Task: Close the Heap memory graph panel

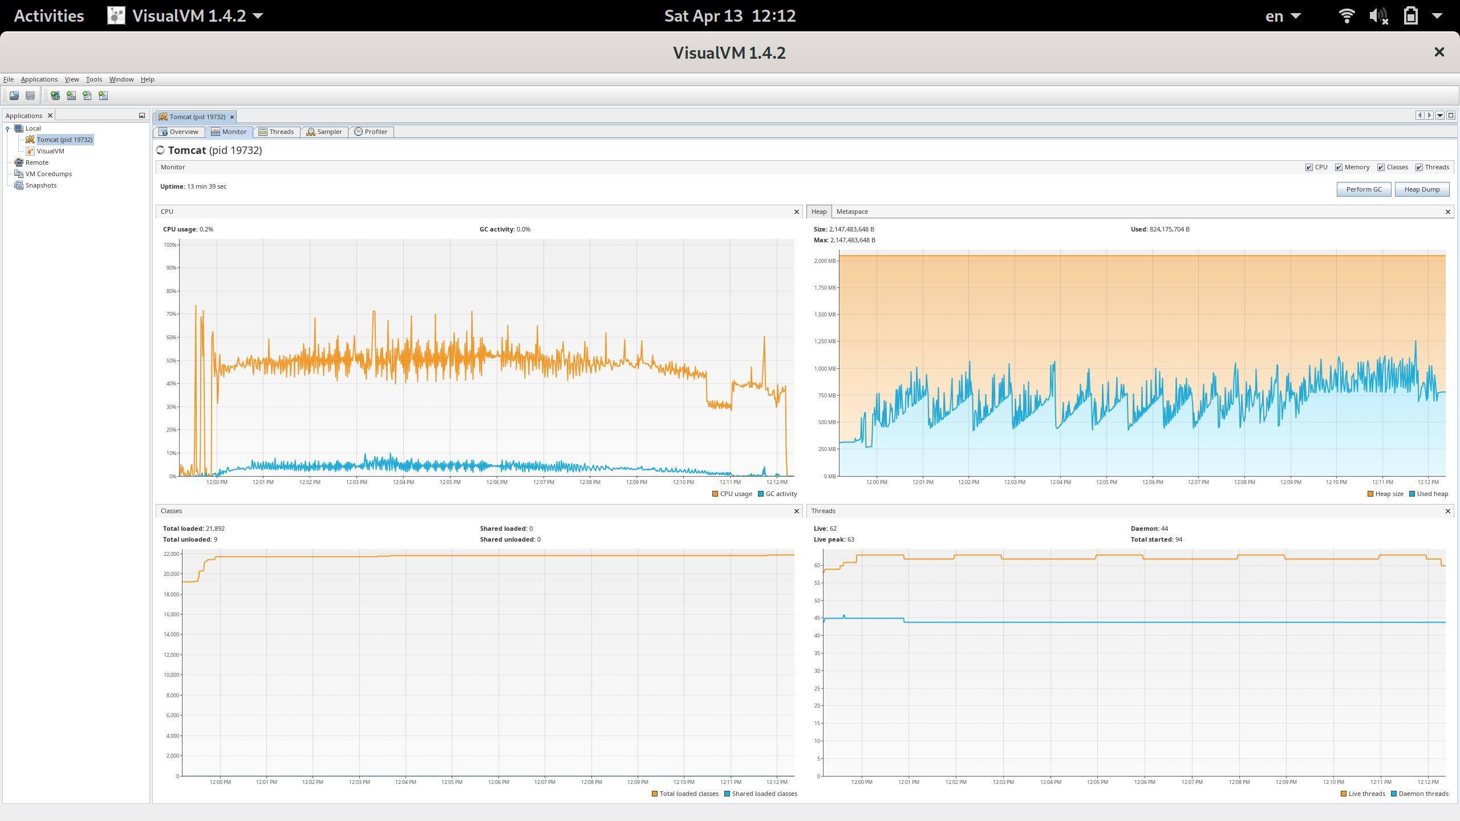Action: tap(1447, 212)
